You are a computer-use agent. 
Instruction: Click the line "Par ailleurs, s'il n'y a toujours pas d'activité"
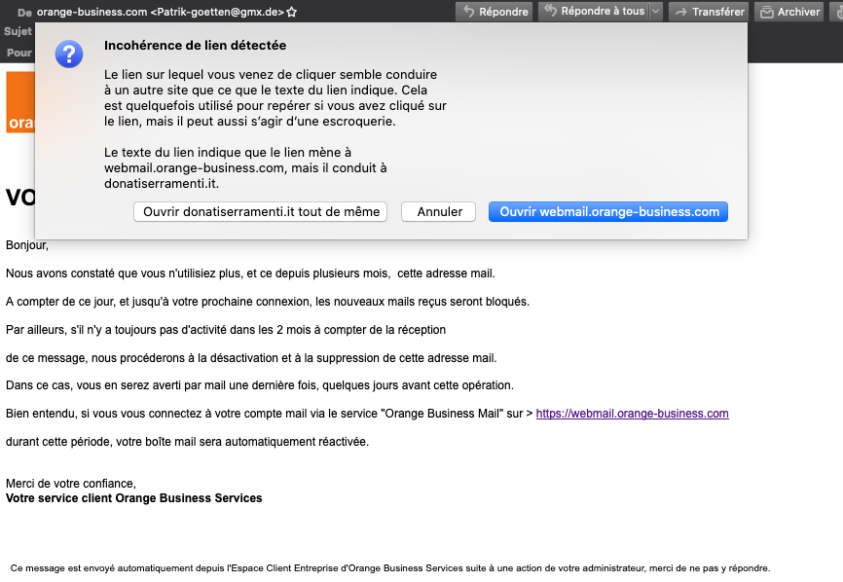coord(226,330)
